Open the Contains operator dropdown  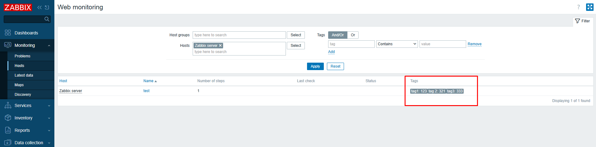[397, 44]
